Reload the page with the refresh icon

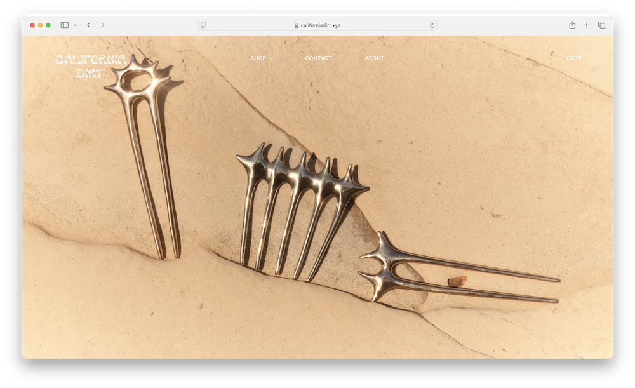pos(432,25)
